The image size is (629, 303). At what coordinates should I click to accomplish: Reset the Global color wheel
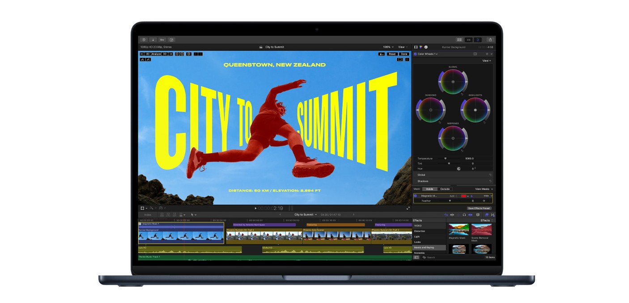pos(462,94)
